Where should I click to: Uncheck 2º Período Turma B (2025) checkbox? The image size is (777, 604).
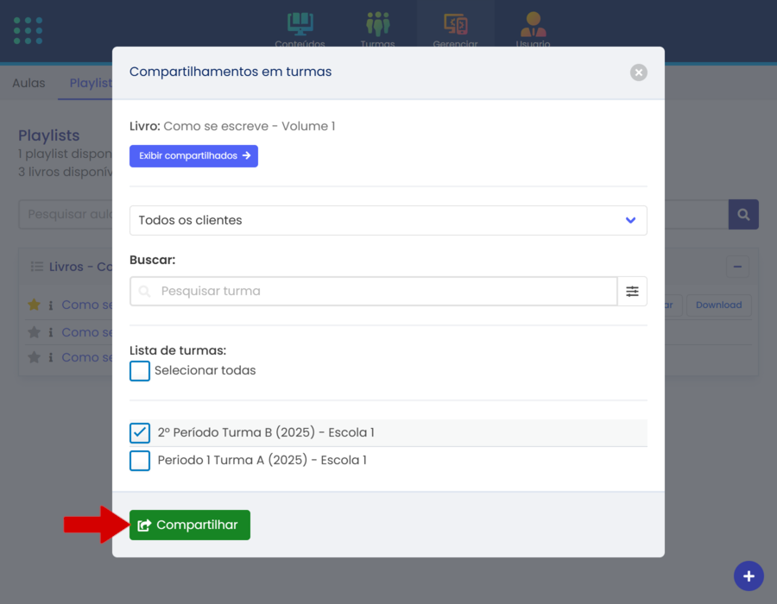point(140,432)
